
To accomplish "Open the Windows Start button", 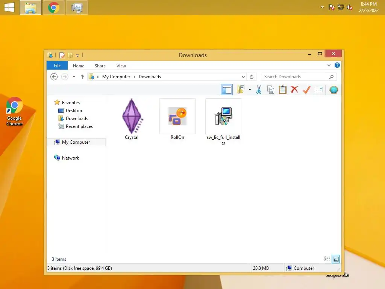I will tap(9, 8).
